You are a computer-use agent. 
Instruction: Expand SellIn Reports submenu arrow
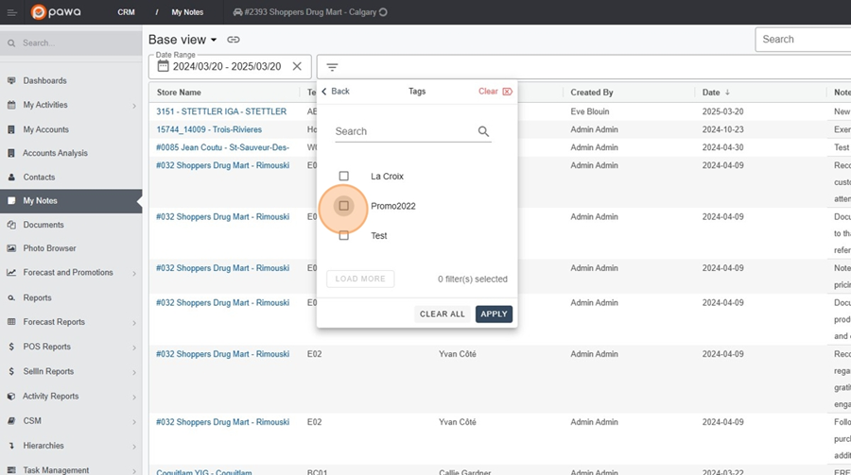[x=134, y=372]
